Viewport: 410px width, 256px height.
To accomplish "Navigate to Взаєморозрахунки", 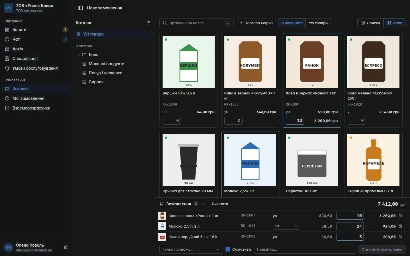I will (x=36, y=108).
